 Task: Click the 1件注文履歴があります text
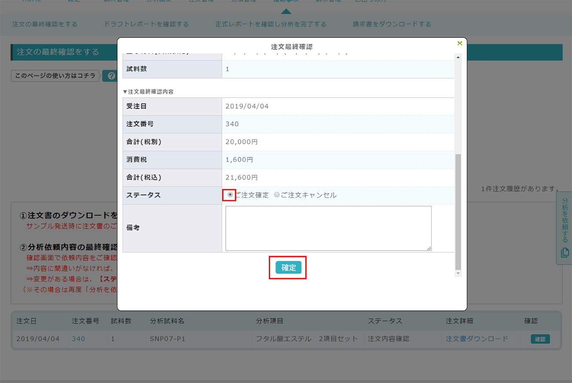521,189
